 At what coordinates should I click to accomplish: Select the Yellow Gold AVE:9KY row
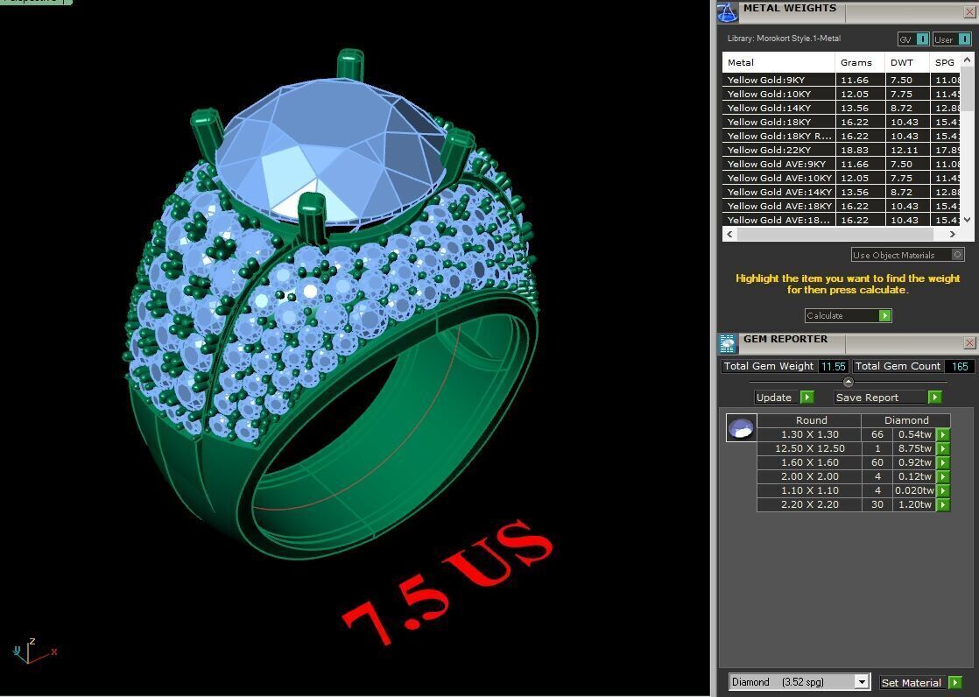tap(841, 165)
